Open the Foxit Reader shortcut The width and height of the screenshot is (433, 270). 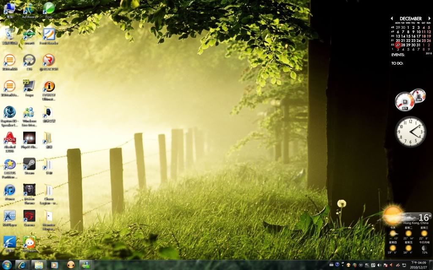tap(49, 34)
